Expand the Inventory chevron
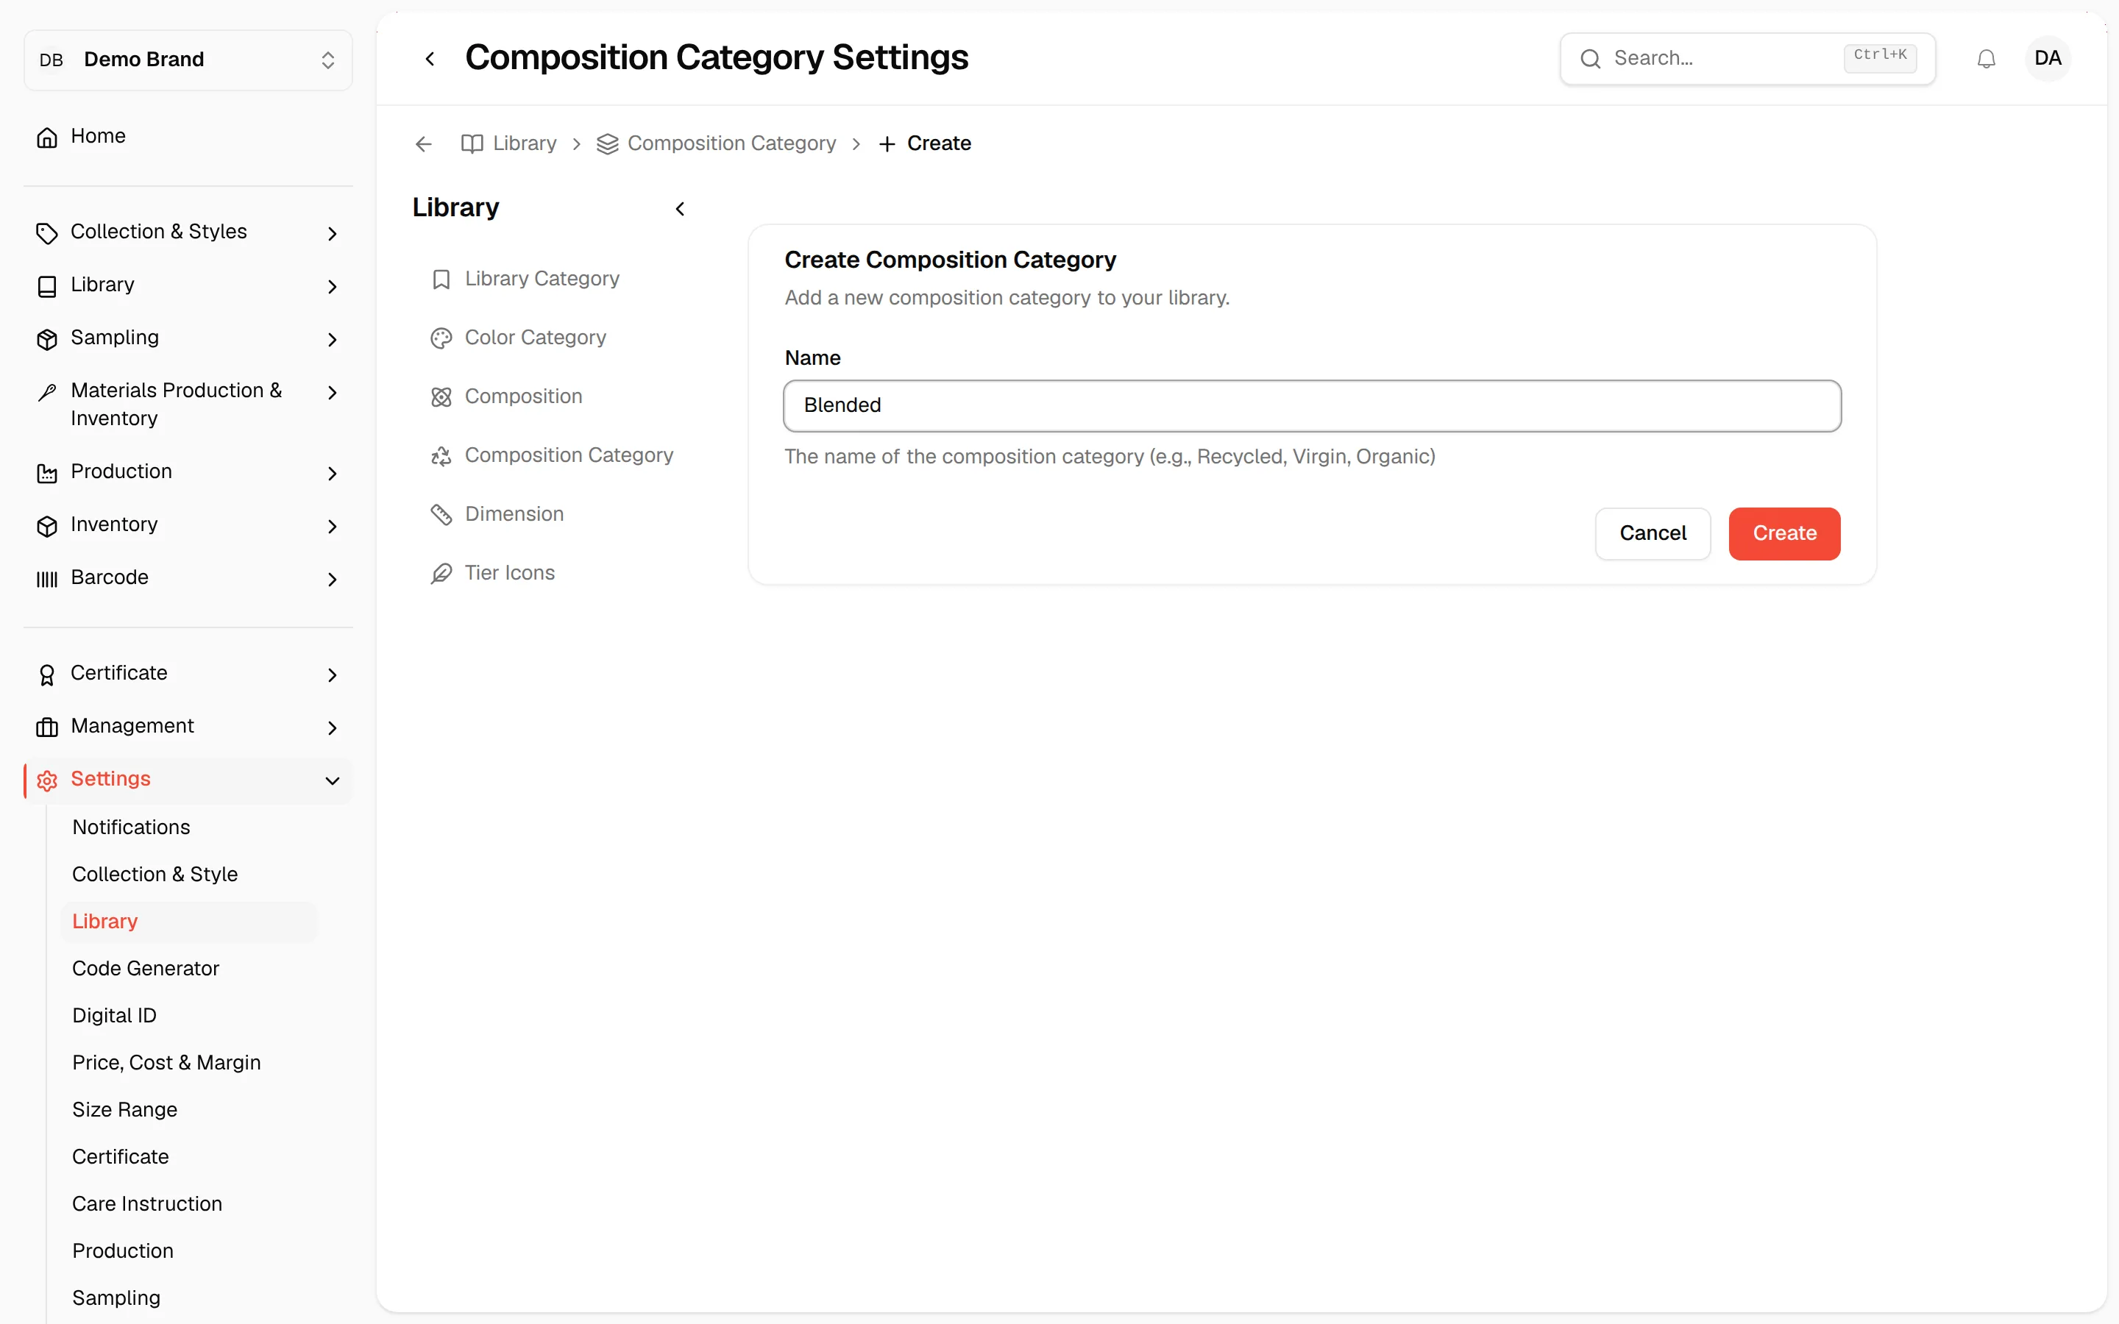 click(332, 525)
